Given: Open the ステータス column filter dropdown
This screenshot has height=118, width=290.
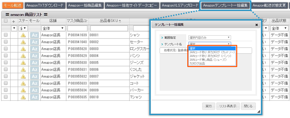Looking at the screenshot, I should [x=23, y=28].
